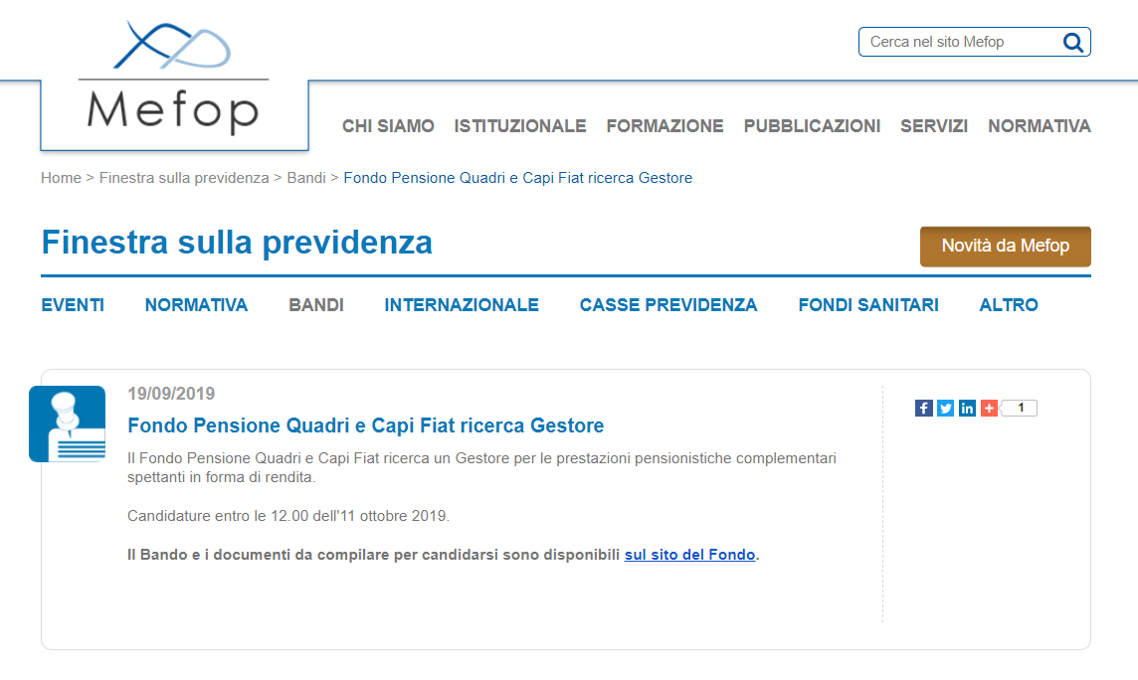Click the search magnifier icon
The image size is (1138, 680).
[x=1072, y=42]
